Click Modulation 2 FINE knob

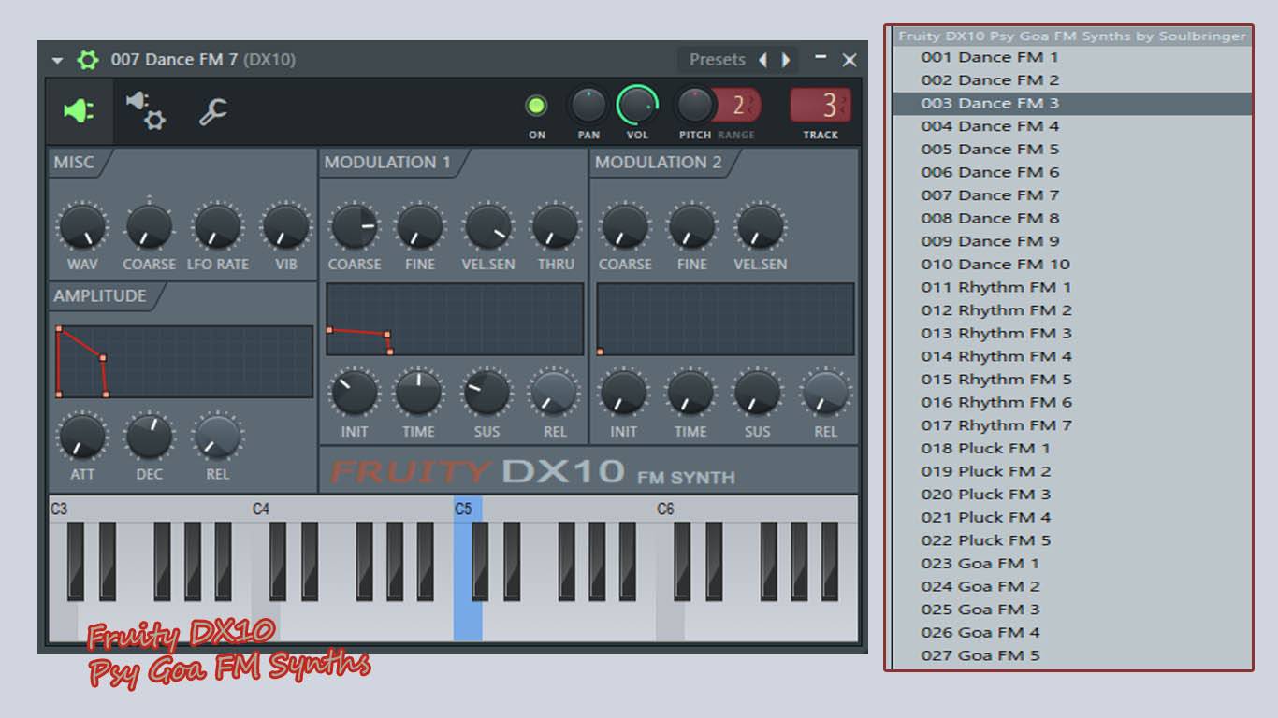(691, 227)
